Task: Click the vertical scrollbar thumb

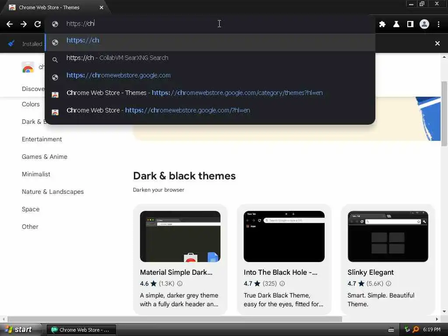Action: coord(444,113)
